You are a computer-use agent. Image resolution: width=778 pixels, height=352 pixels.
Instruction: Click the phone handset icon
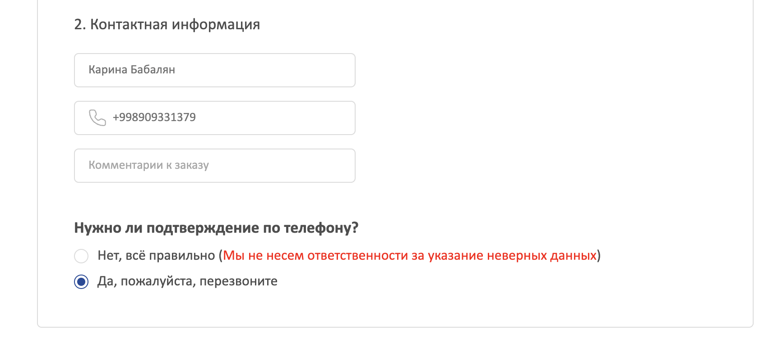(97, 117)
